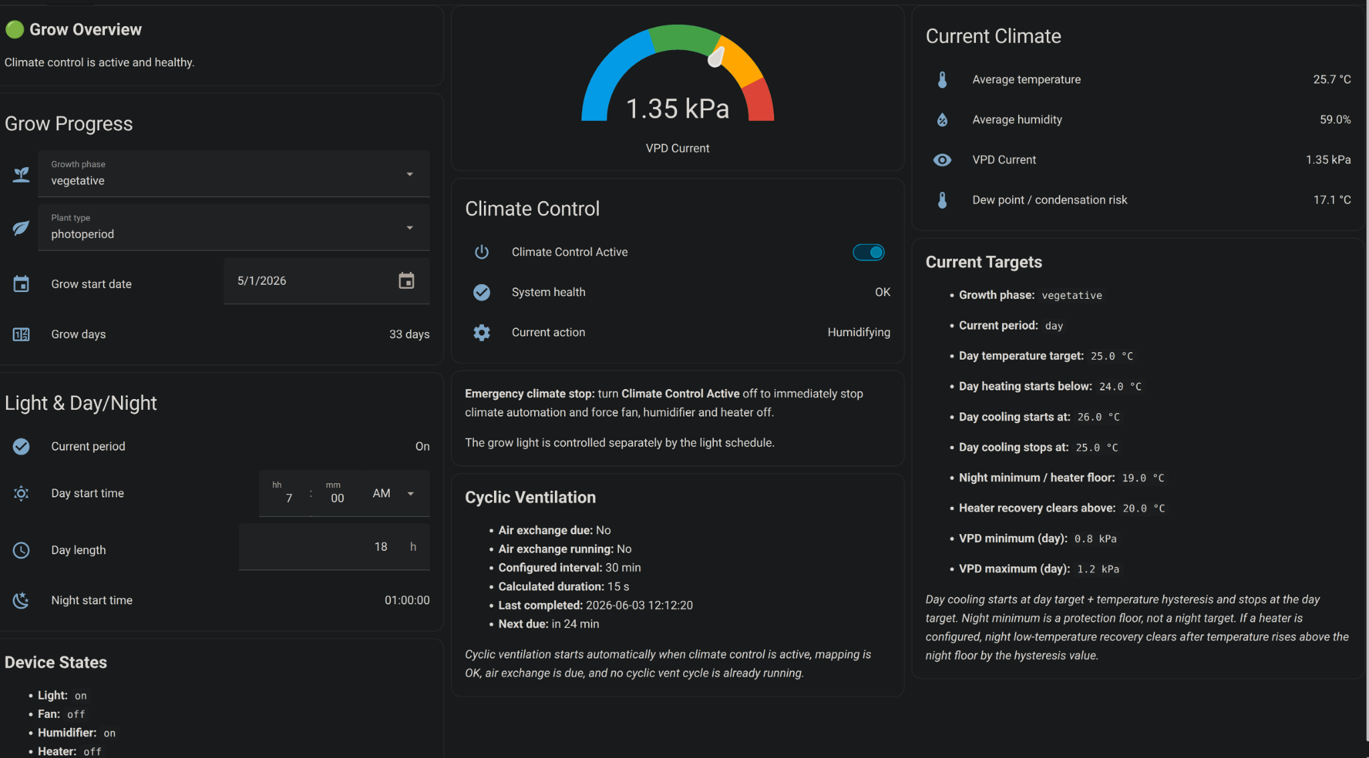Toggle the Climate Control Active switch

pyautogui.click(x=868, y=252)
